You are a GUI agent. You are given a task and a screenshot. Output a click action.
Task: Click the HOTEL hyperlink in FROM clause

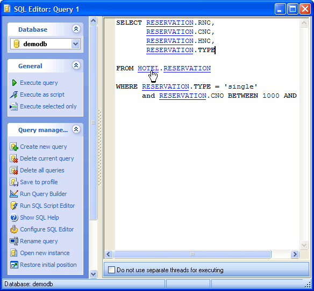click(148, 68)
